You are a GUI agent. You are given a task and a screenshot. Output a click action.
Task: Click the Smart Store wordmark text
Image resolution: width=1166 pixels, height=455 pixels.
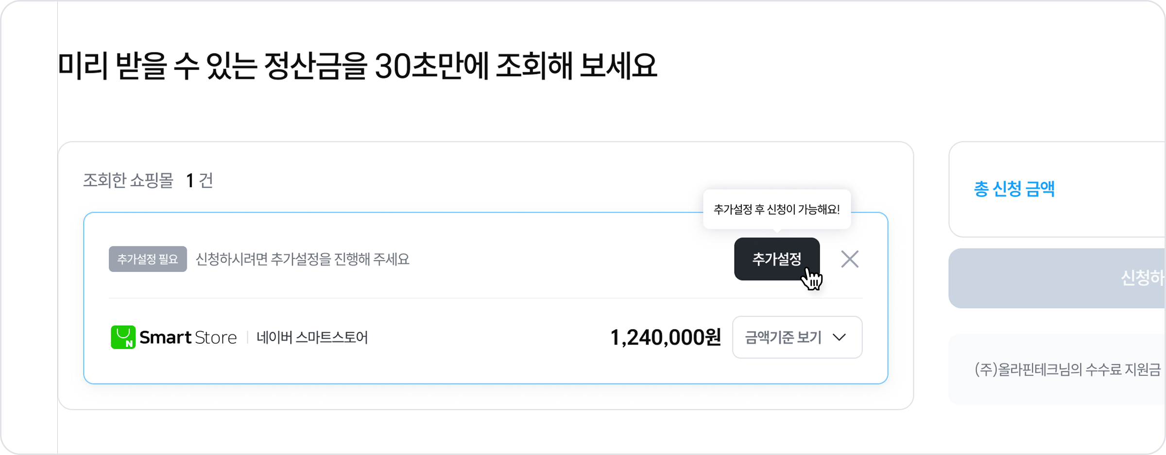click(x=188, y=337)
